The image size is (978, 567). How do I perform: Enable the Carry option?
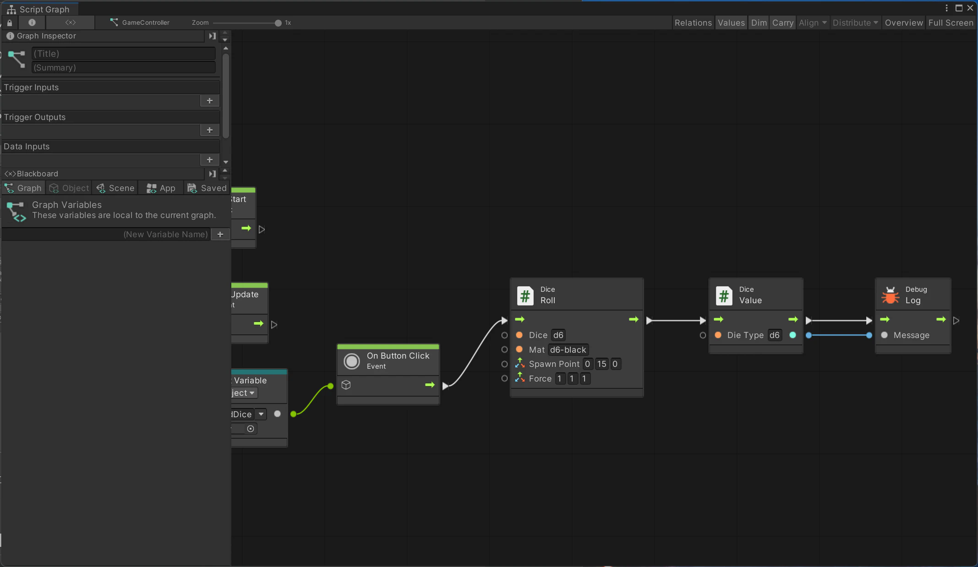click(782, 23)
